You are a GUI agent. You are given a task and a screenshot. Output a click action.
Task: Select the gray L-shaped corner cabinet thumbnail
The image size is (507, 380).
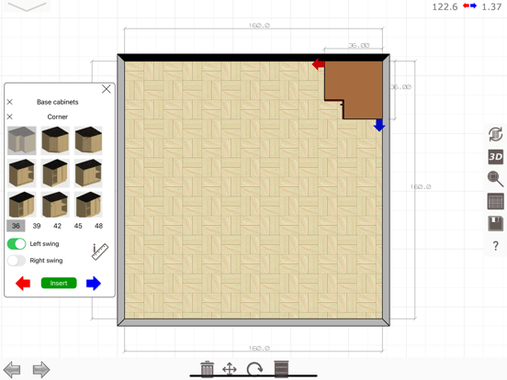pos(22,140)
